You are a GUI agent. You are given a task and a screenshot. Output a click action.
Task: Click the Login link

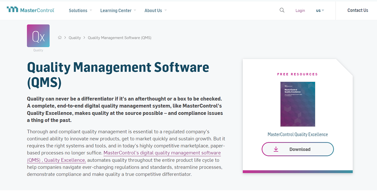pos(300,10)
